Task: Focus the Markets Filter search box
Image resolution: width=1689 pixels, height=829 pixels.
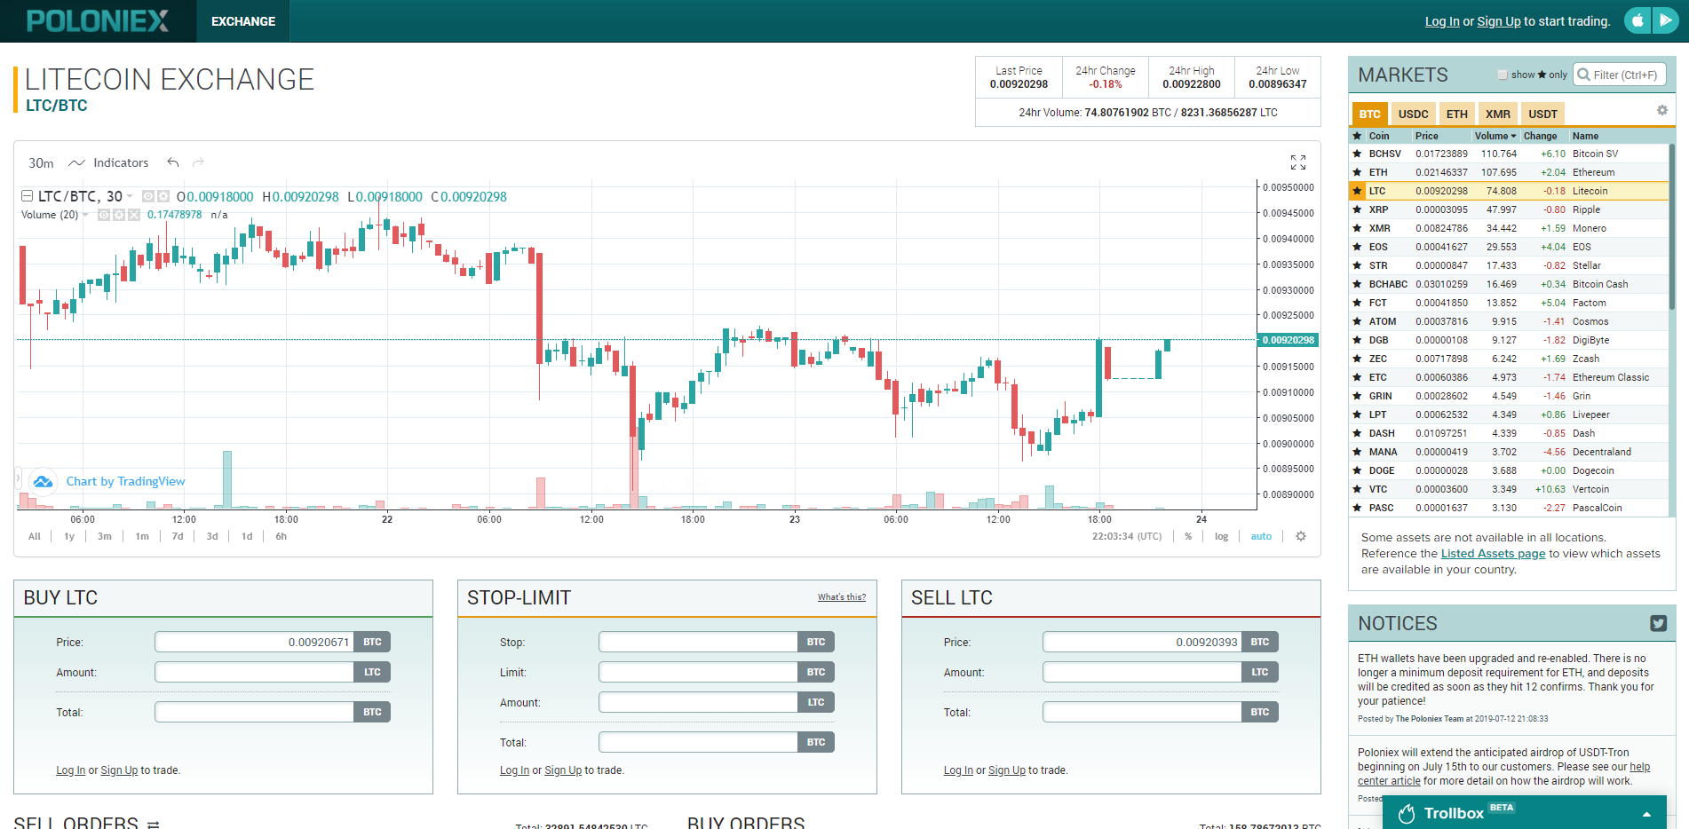Action: (1620, 75)
